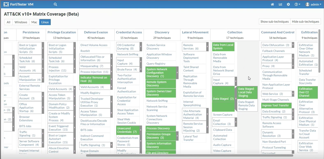Select Internal Spearphishing technique
Screen dimensions: 324x159
pos(194,103)
